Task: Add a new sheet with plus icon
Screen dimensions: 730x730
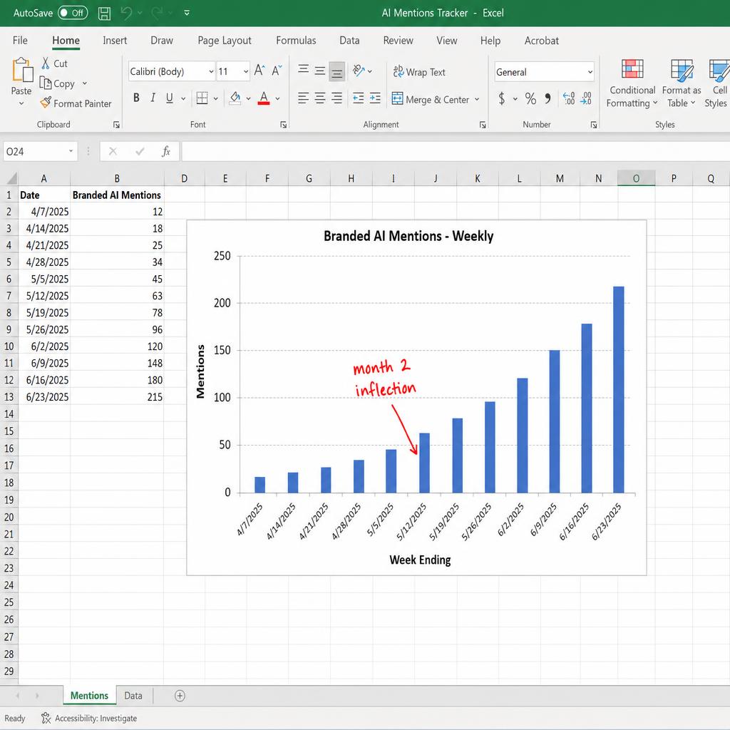Action: point(180,696)
